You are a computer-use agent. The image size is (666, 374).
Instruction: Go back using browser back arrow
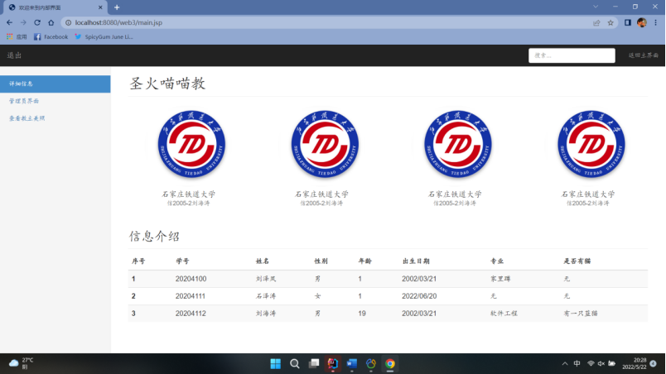point(9,22)
